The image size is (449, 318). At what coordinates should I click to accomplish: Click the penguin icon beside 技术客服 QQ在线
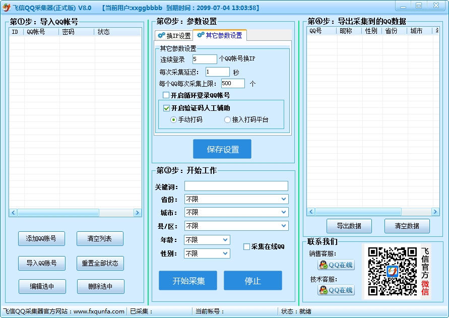point(324,290)
